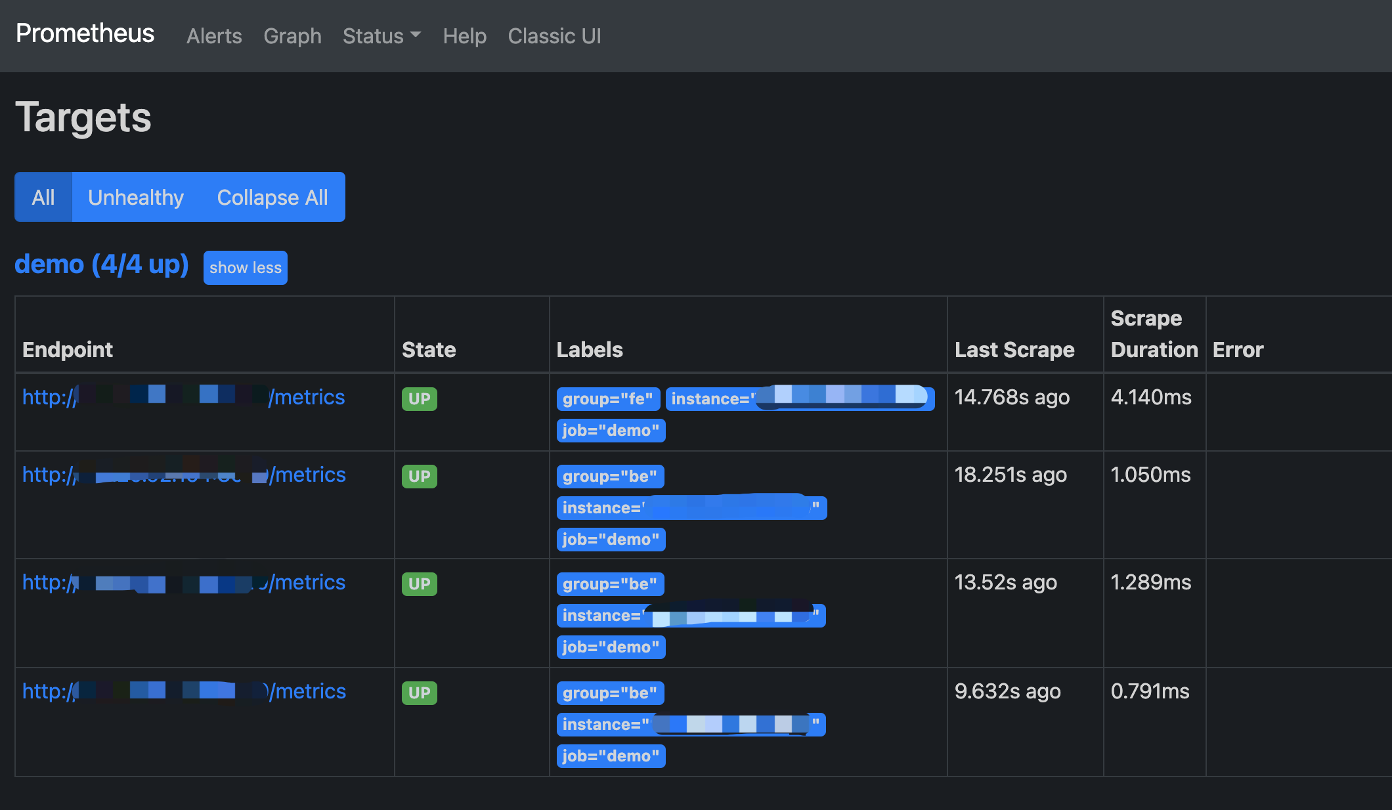Click the show less button for demo
1392x810 pixels.
(246, 268)
